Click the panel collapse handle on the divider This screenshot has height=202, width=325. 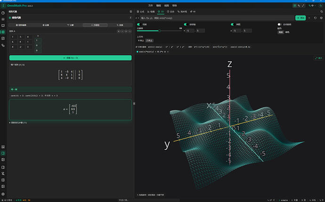coord(134,104)
